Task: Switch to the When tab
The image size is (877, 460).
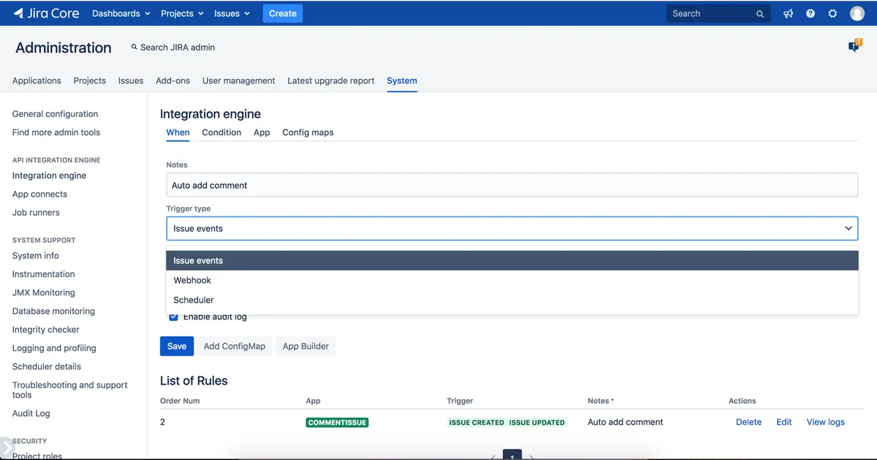Action: pyautogui.click(x=178, y=132)
